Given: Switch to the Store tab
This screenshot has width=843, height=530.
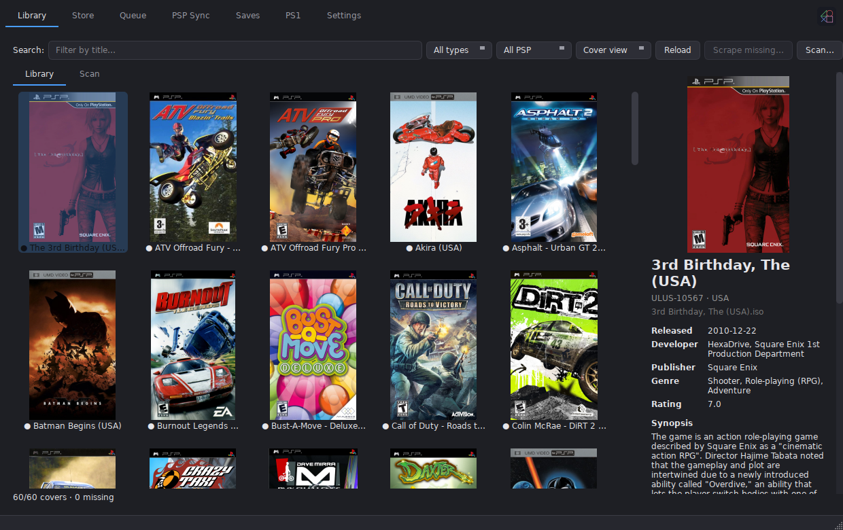Looking at the screenshot, I should click(83, 15).
